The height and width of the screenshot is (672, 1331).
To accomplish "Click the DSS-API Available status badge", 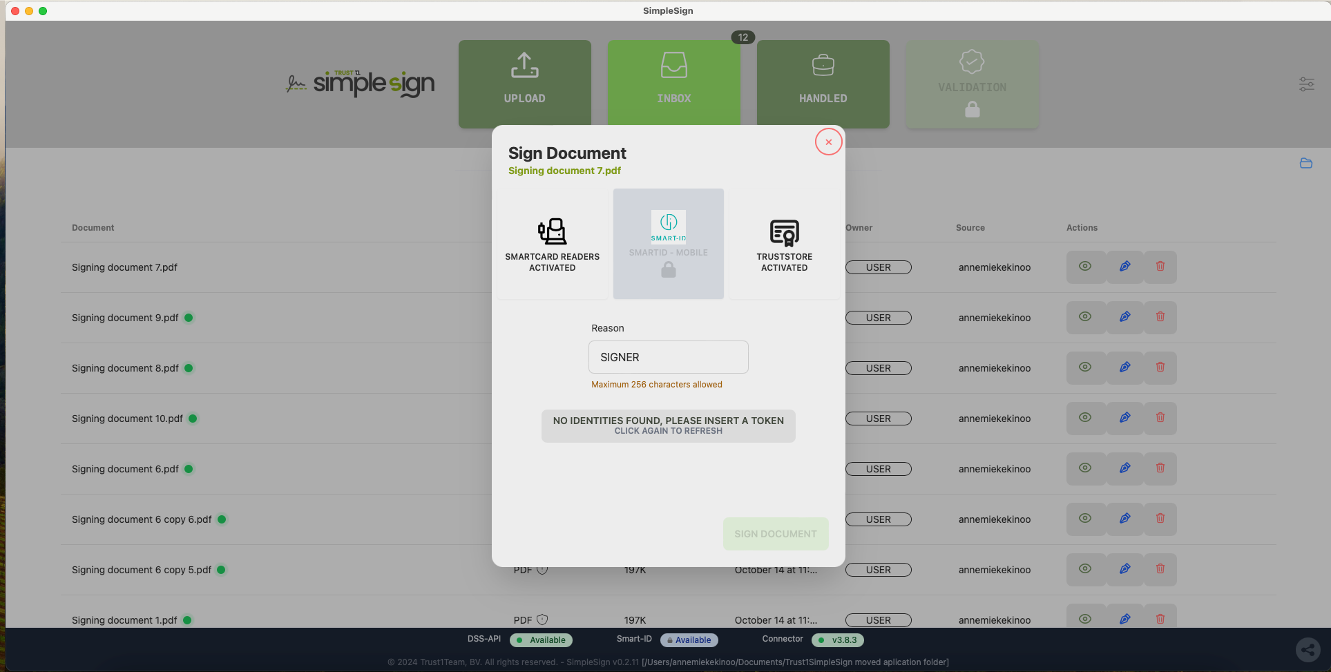I will coord(541,640).
